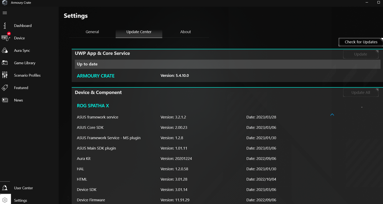Click the Update button for UWP App
The width and height of the screenshot is (383, 204).
pos(360,54)
